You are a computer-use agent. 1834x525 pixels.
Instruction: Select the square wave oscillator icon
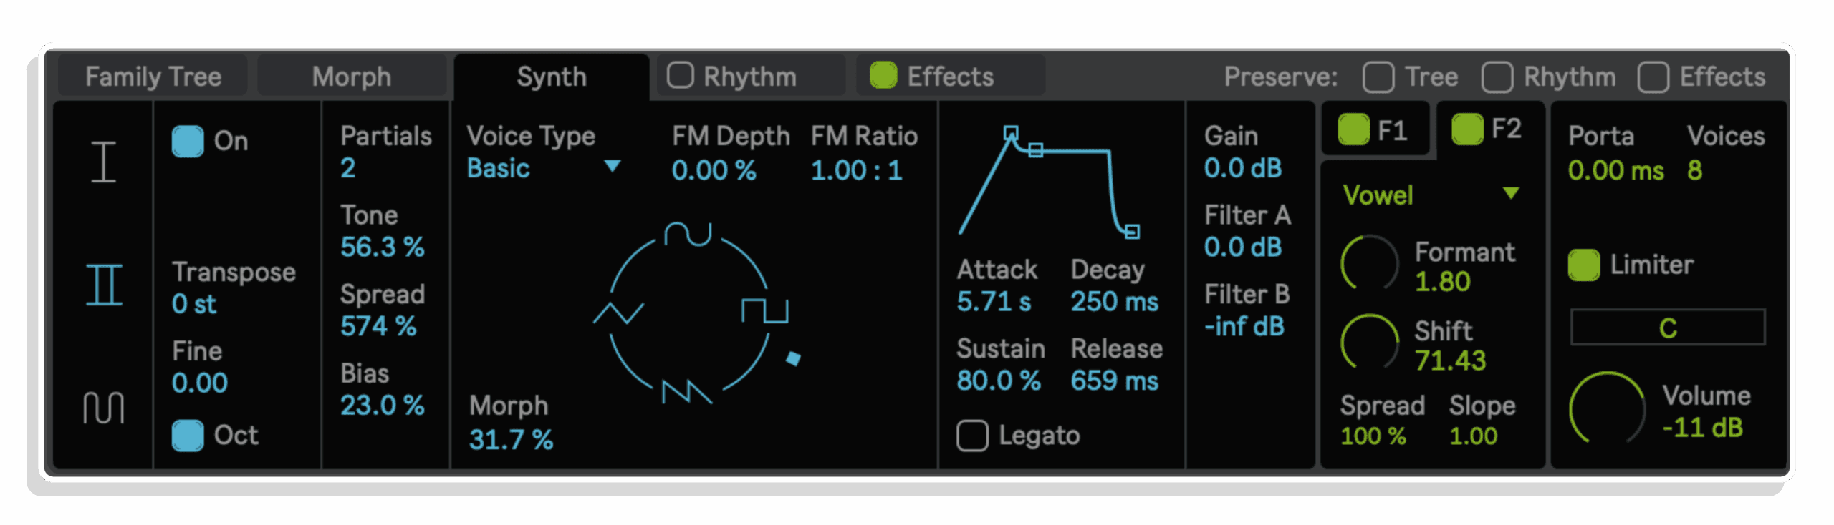[104, 408]
